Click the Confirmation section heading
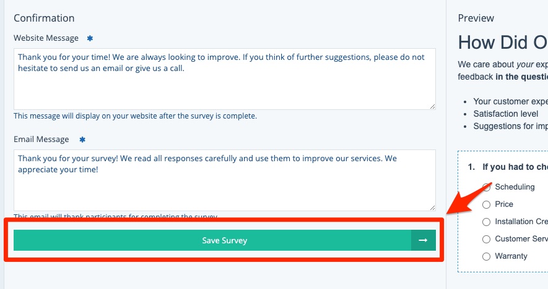548x289 pixels. pyautogui.click(x=44, y=19)
